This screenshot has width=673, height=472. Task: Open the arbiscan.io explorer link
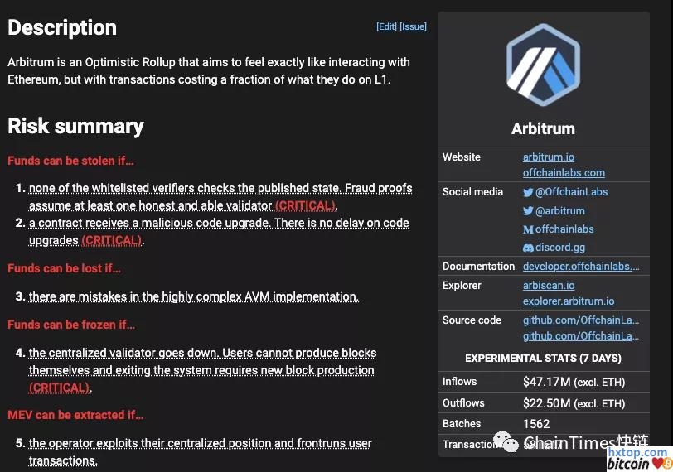548,286
